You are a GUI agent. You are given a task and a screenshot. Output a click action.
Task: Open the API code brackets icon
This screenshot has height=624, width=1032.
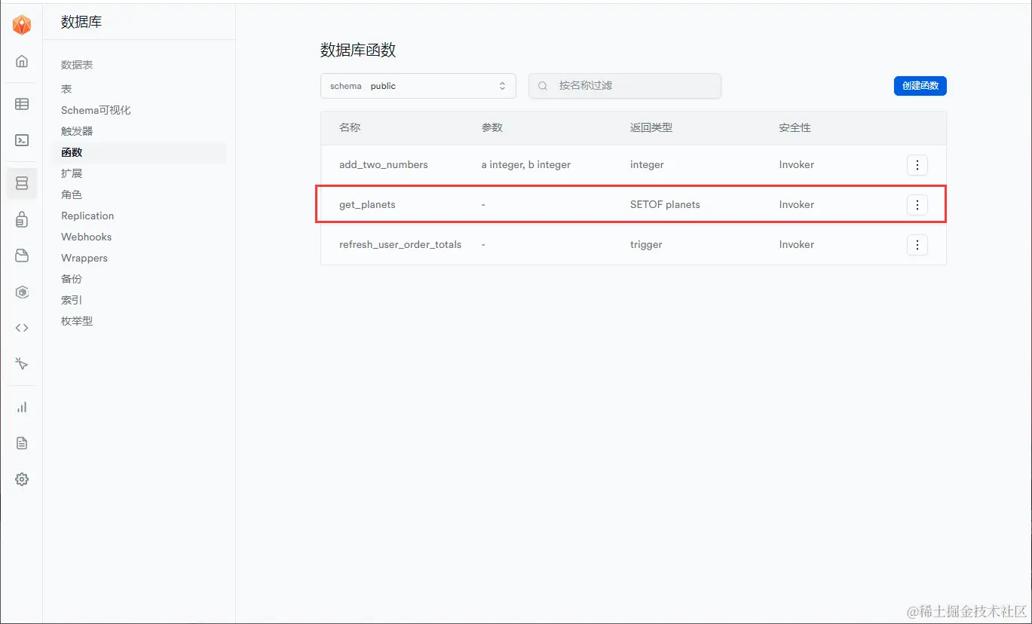tap(22, 328)
